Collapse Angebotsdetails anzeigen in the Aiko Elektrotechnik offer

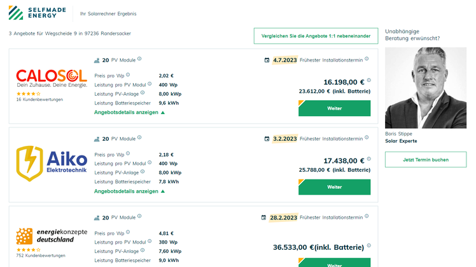coord(129,190)
